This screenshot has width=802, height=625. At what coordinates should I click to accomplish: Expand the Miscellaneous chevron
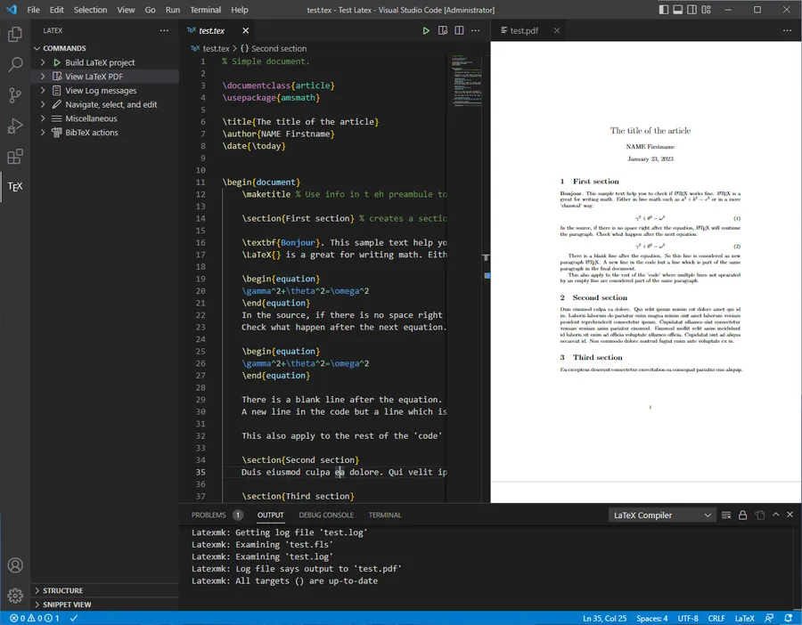43,118
